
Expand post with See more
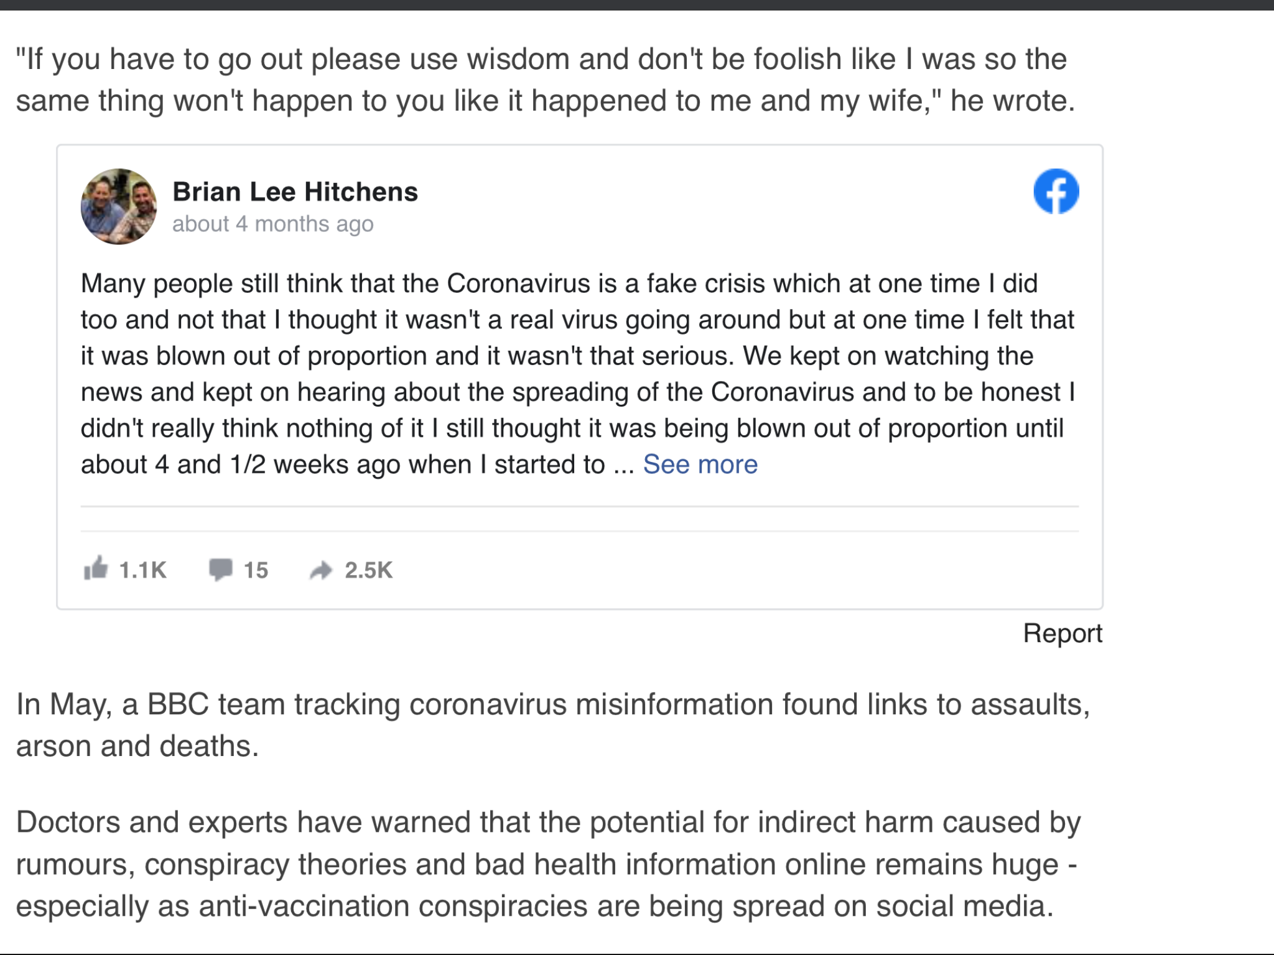pos(700,464)
